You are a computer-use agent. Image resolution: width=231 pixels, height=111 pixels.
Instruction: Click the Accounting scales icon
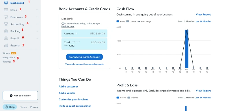pyautogui.click(x=6, y=24)
